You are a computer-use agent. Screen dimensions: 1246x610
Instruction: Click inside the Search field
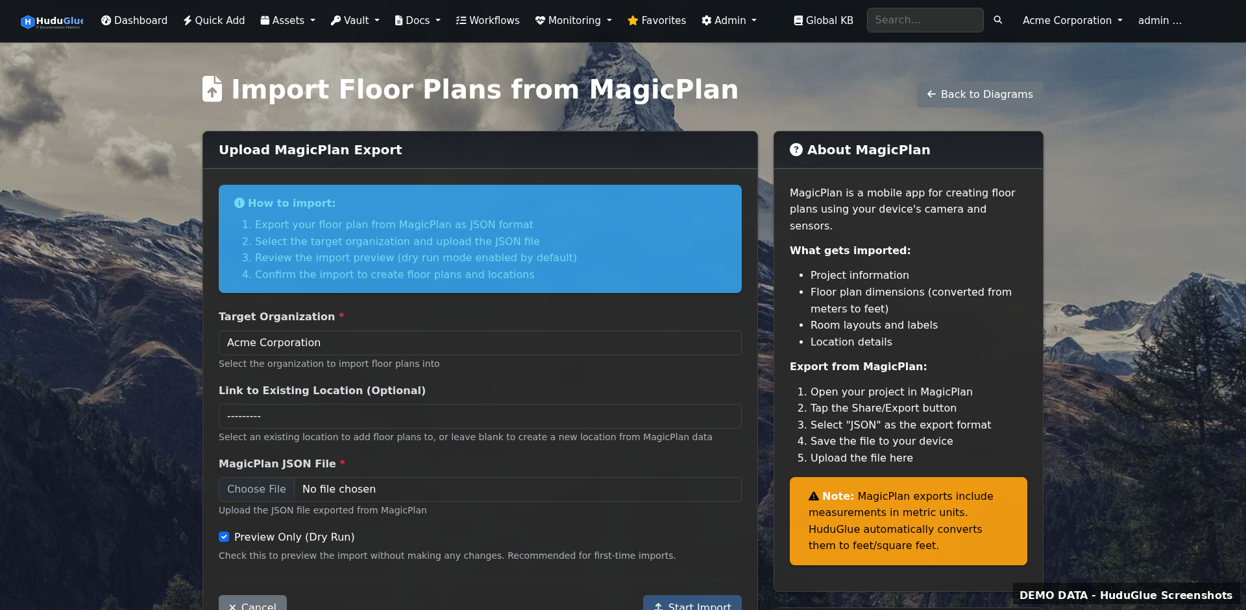[x=925, y=20]
